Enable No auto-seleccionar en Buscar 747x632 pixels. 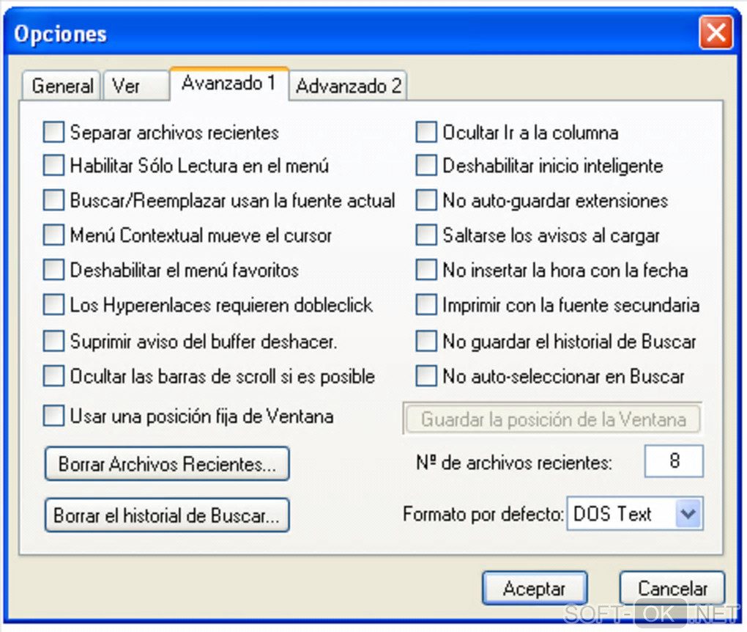(x=426, y=376)
